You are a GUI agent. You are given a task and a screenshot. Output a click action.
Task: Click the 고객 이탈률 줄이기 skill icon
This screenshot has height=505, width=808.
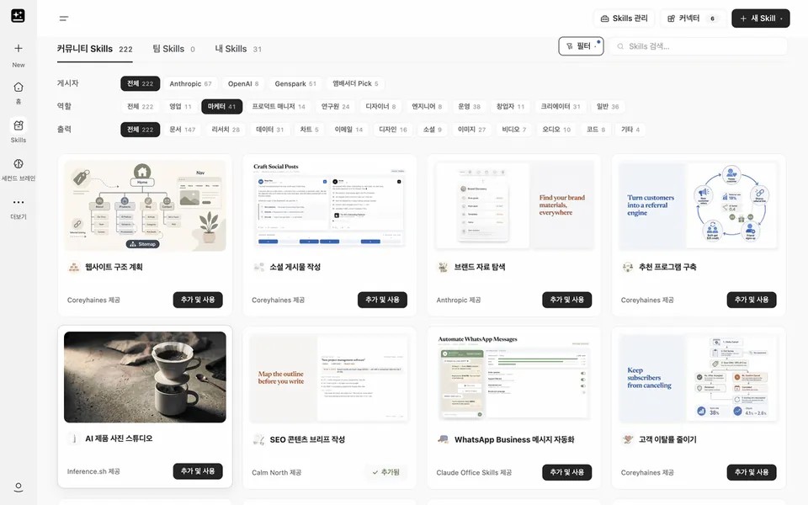click(x=628, y=439)
